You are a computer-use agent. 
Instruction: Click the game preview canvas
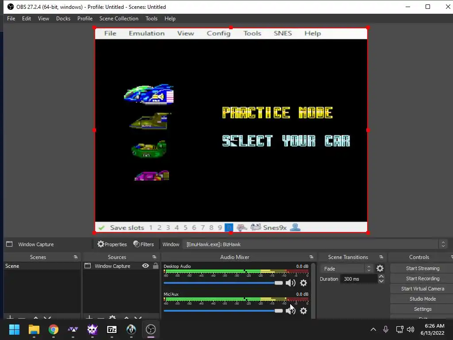tap(231, 130)
